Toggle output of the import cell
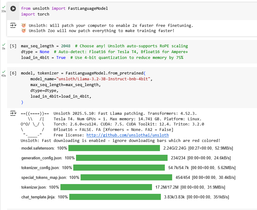 (13, 25)
